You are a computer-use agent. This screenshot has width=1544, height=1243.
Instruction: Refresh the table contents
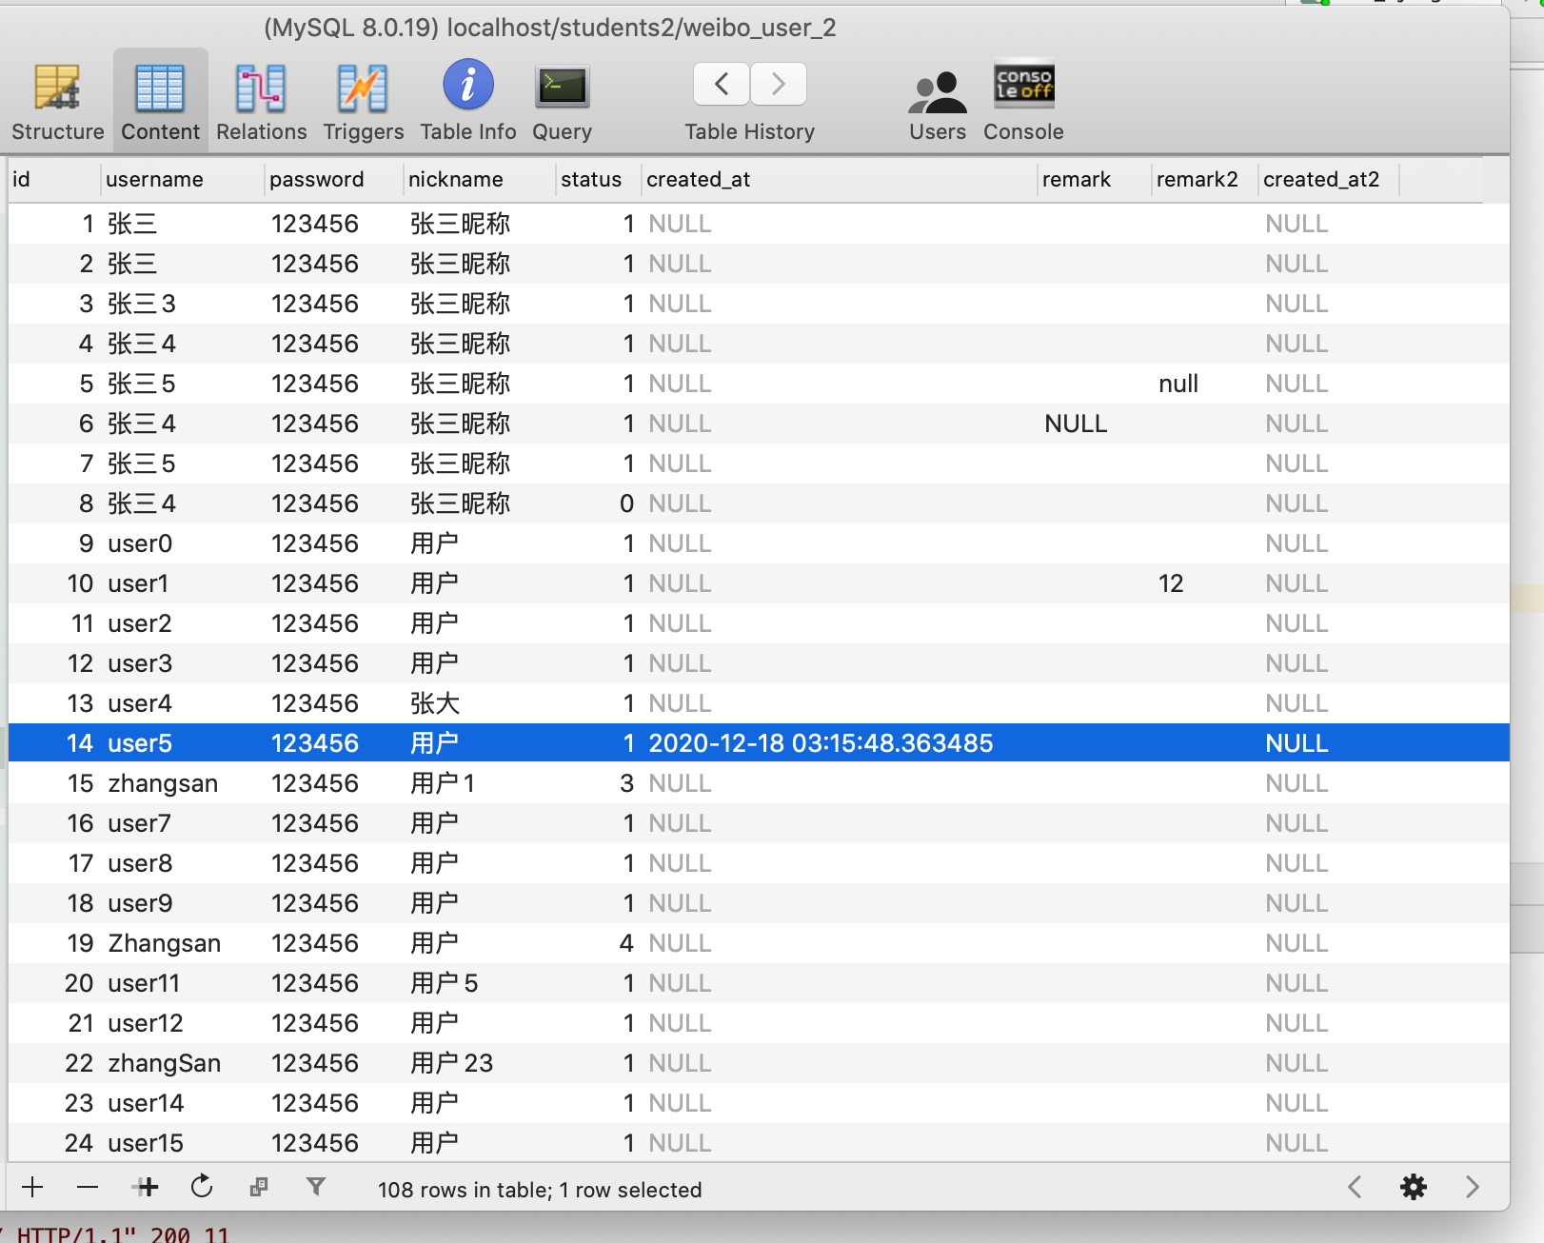pyautogui.click(x=202, y=1187)
